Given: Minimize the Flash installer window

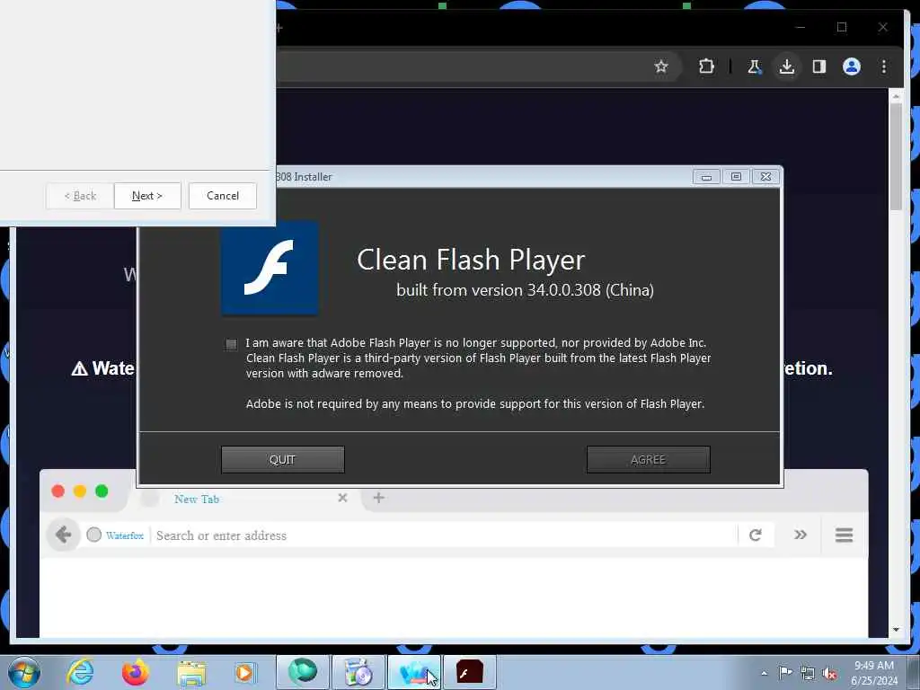Looking at the screenshot, I should pos(706,177).
